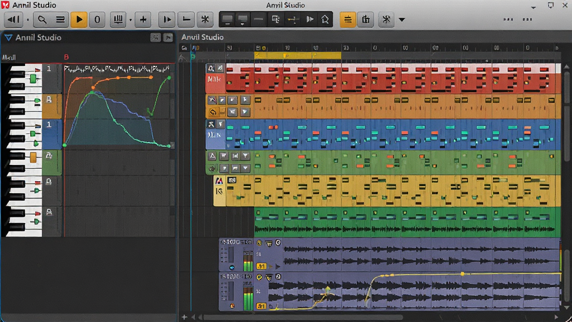Viewport: 572px width, 322px height.
Task: Expand the small arrow beside the piano icon
Action: point(131,20)
